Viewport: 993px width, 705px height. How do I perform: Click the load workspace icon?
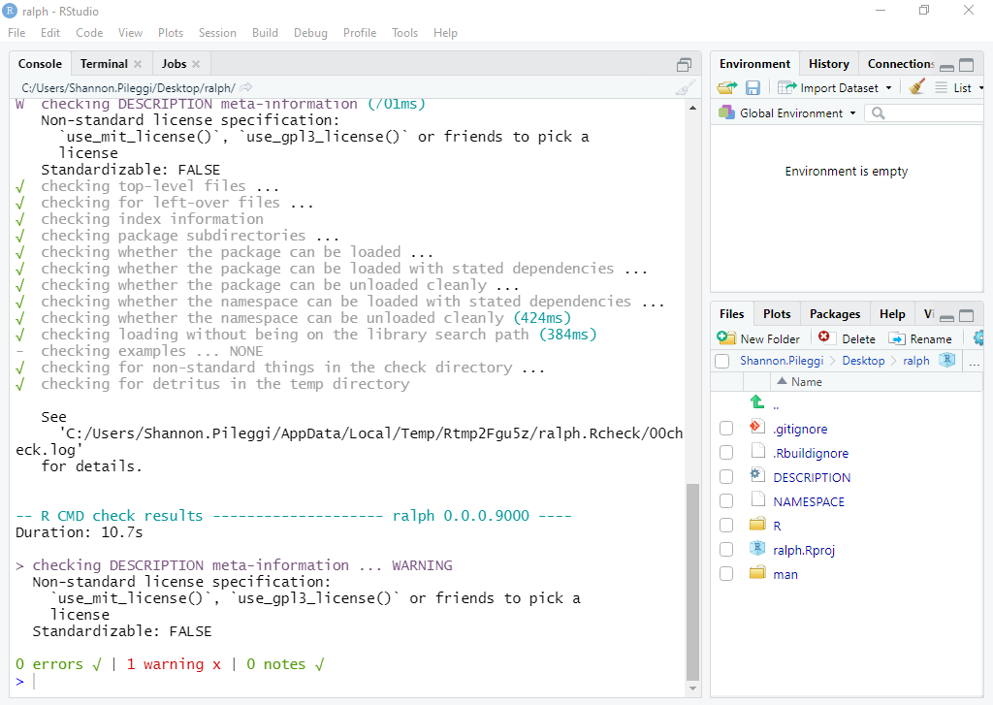(727, 87)
